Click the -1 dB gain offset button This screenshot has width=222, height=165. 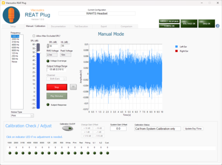[x=99, y=132]
